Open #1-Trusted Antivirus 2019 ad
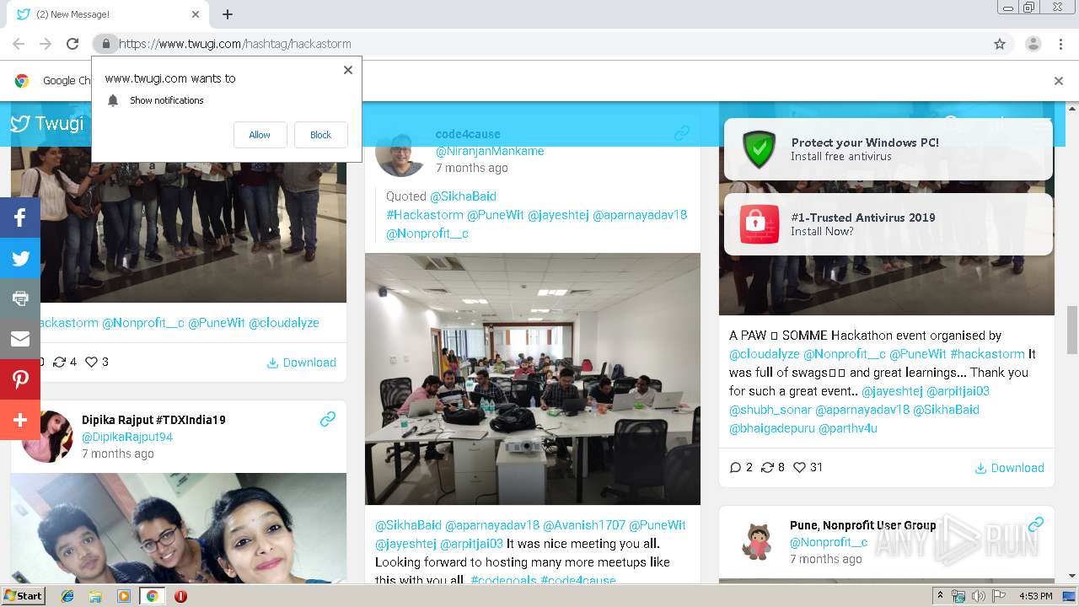The width and height of the screenshot is (1079, 607). coord(888,224)
